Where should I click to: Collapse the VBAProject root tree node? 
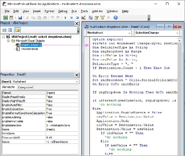3,37
